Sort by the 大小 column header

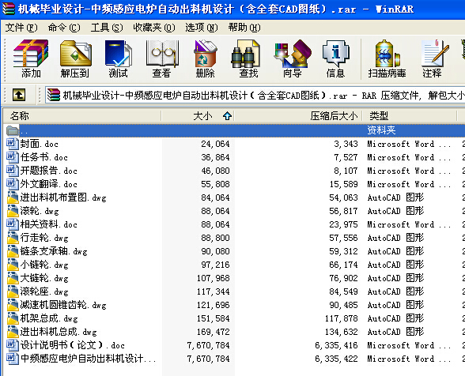(x=198, y=116)
